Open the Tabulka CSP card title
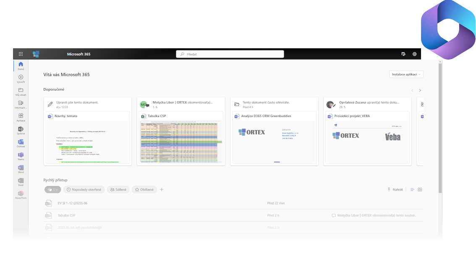The height and width of the screenshot is (262, 476). (x=157, y=116)
